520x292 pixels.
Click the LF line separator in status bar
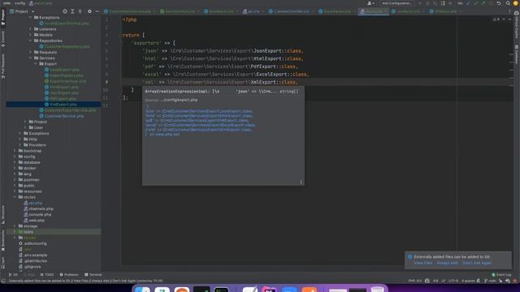[x=443, y=281]
